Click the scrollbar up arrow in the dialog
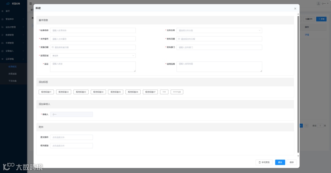This screenshot has height=173, width=331. pyautogui.click(x=298, y=14)
